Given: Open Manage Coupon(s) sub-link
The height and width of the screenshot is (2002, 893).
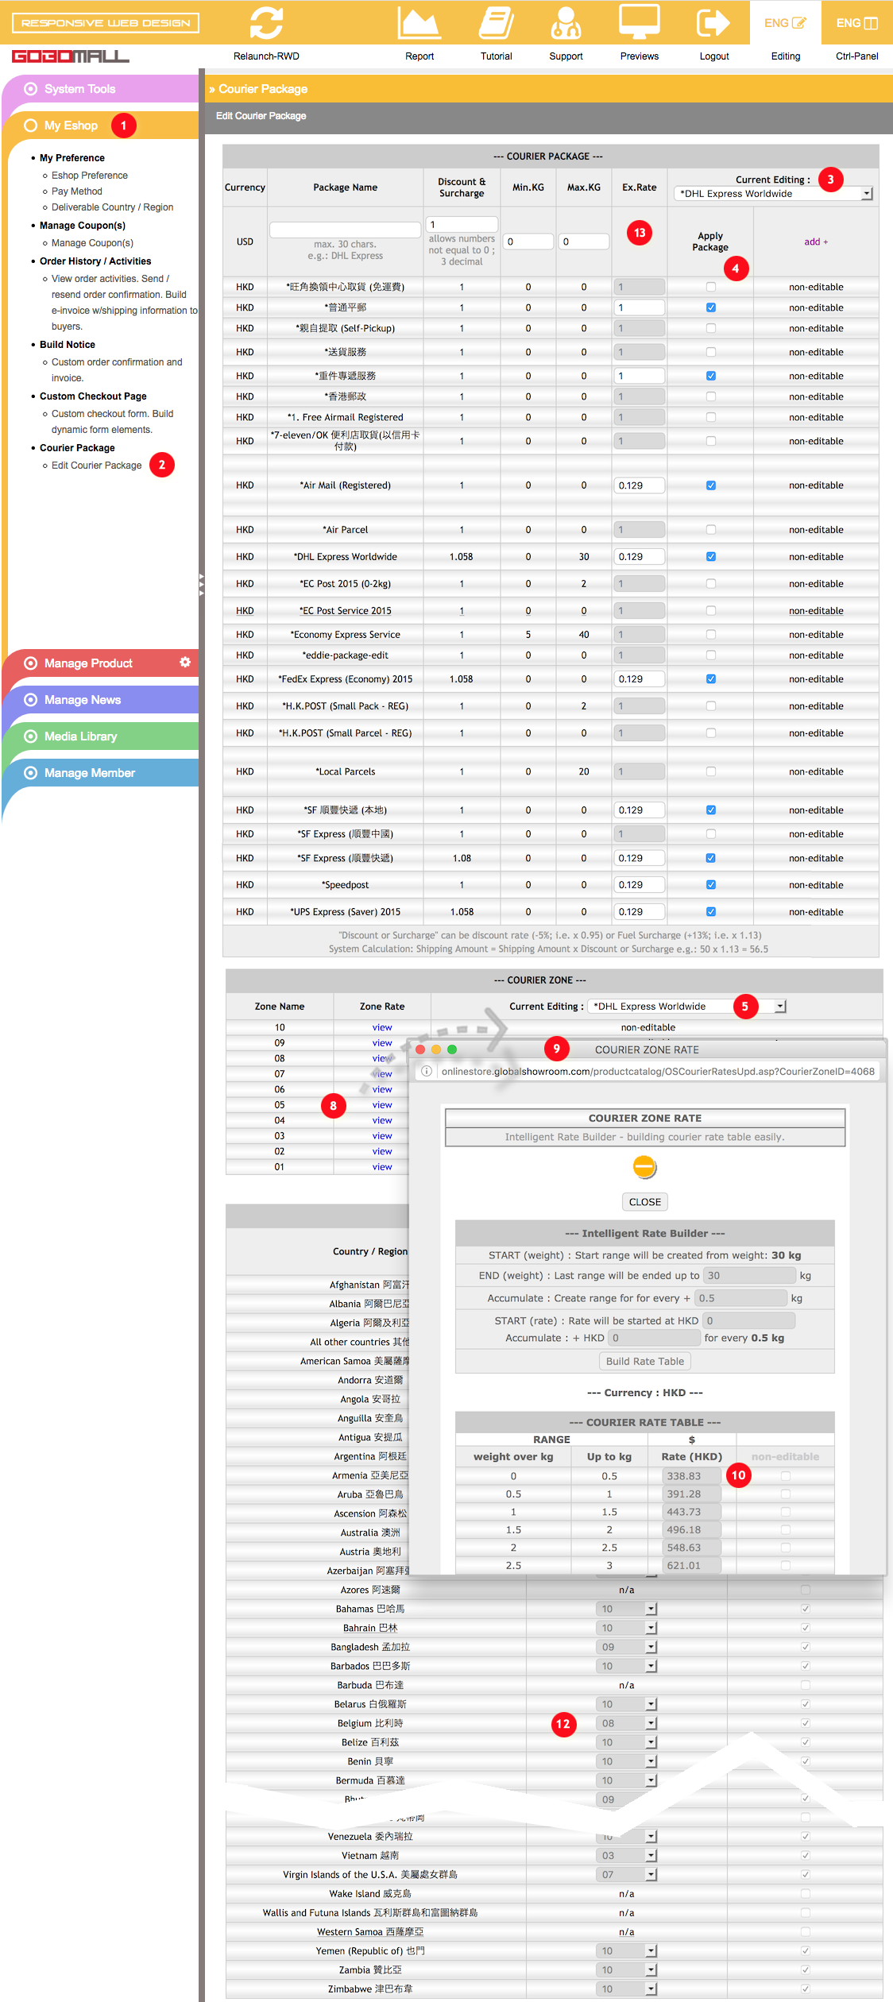Looking at the screenshot, I should coord(92,243).
